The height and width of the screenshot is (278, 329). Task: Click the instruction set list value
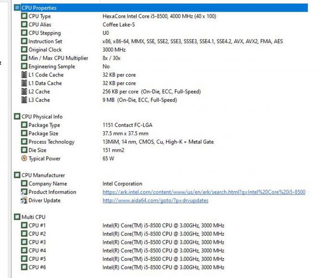(x=192, y=41)
